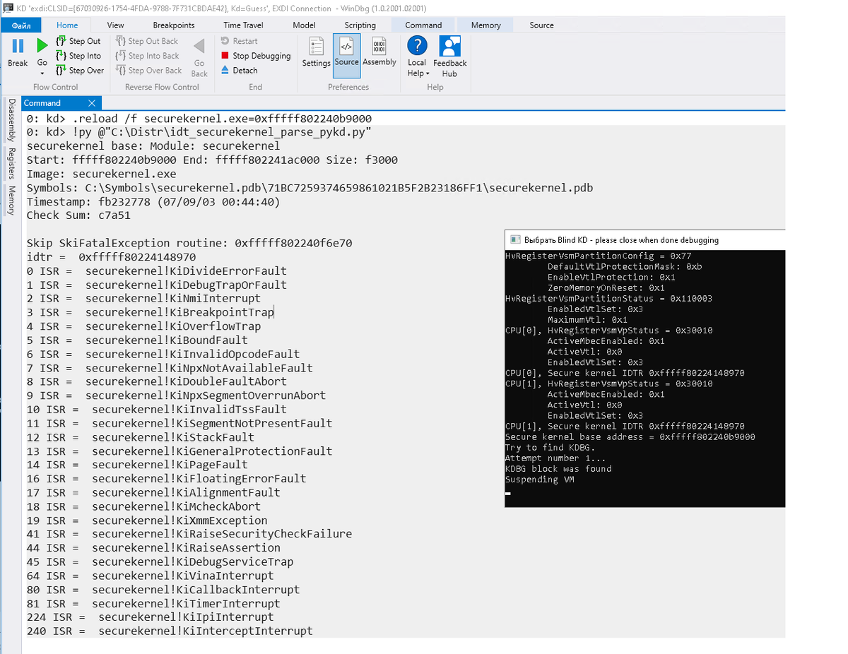Open the Memory side panel tab
This screenshot has width=848, height=654.
11,200
